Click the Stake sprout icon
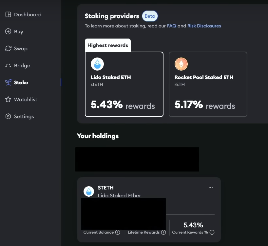268x246 pixels. (x=8, y=83)
